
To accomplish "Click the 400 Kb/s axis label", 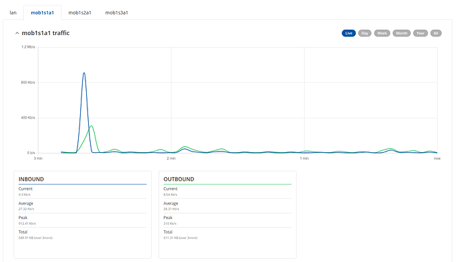I will click(x=28, y=118).
